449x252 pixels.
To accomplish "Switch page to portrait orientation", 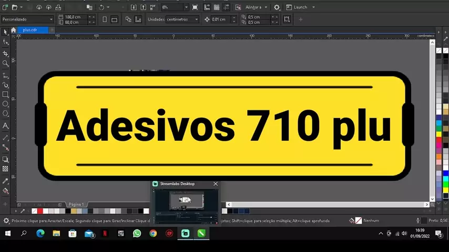I will 105,19.
